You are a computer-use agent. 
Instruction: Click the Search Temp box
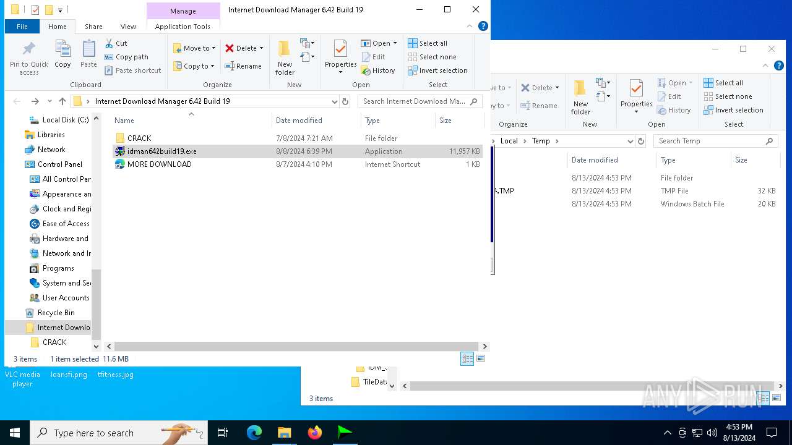[x=715, y=141]
